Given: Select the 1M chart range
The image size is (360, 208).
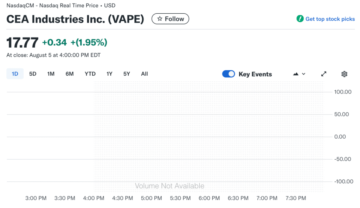Looking at the screenshot, I should point(51,74).
